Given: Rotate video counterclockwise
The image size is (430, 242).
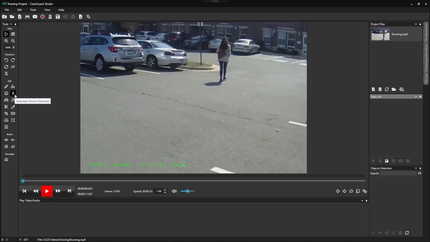Looking at the screenshot, I should tap(6, 60).
